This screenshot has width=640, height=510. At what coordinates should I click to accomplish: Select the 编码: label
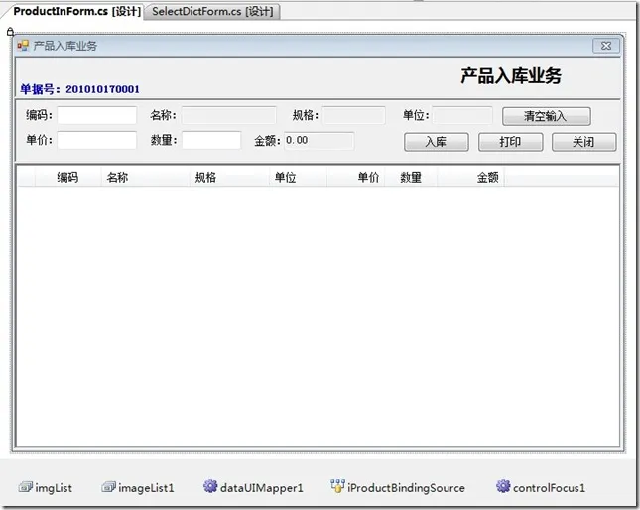(39, 115)
